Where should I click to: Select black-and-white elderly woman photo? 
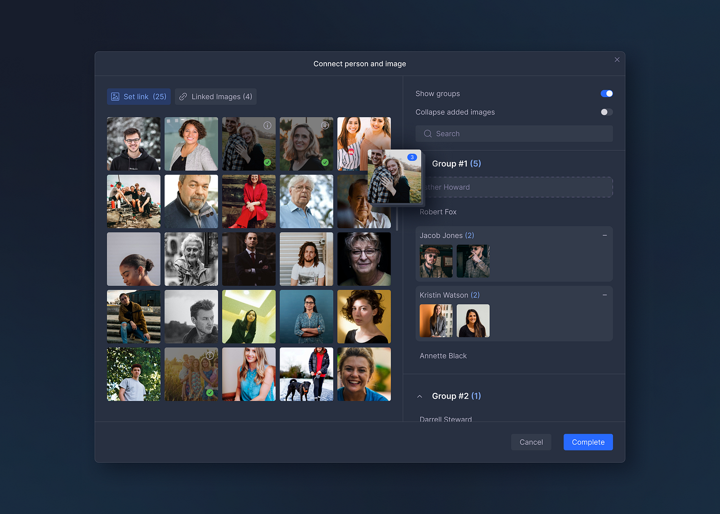[x=191, y=259]
